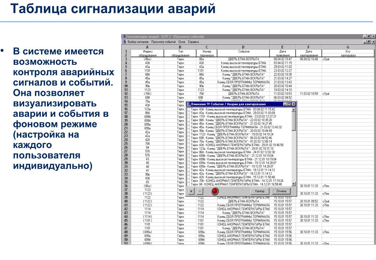Screen dimensions: 376x260
Task: Check the Терм 70а event dated 01.02.02 12:06:14
Action: pos(189,142)
